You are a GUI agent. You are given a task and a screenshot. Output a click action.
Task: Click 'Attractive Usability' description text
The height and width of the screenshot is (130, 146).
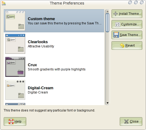click(41, 46)
